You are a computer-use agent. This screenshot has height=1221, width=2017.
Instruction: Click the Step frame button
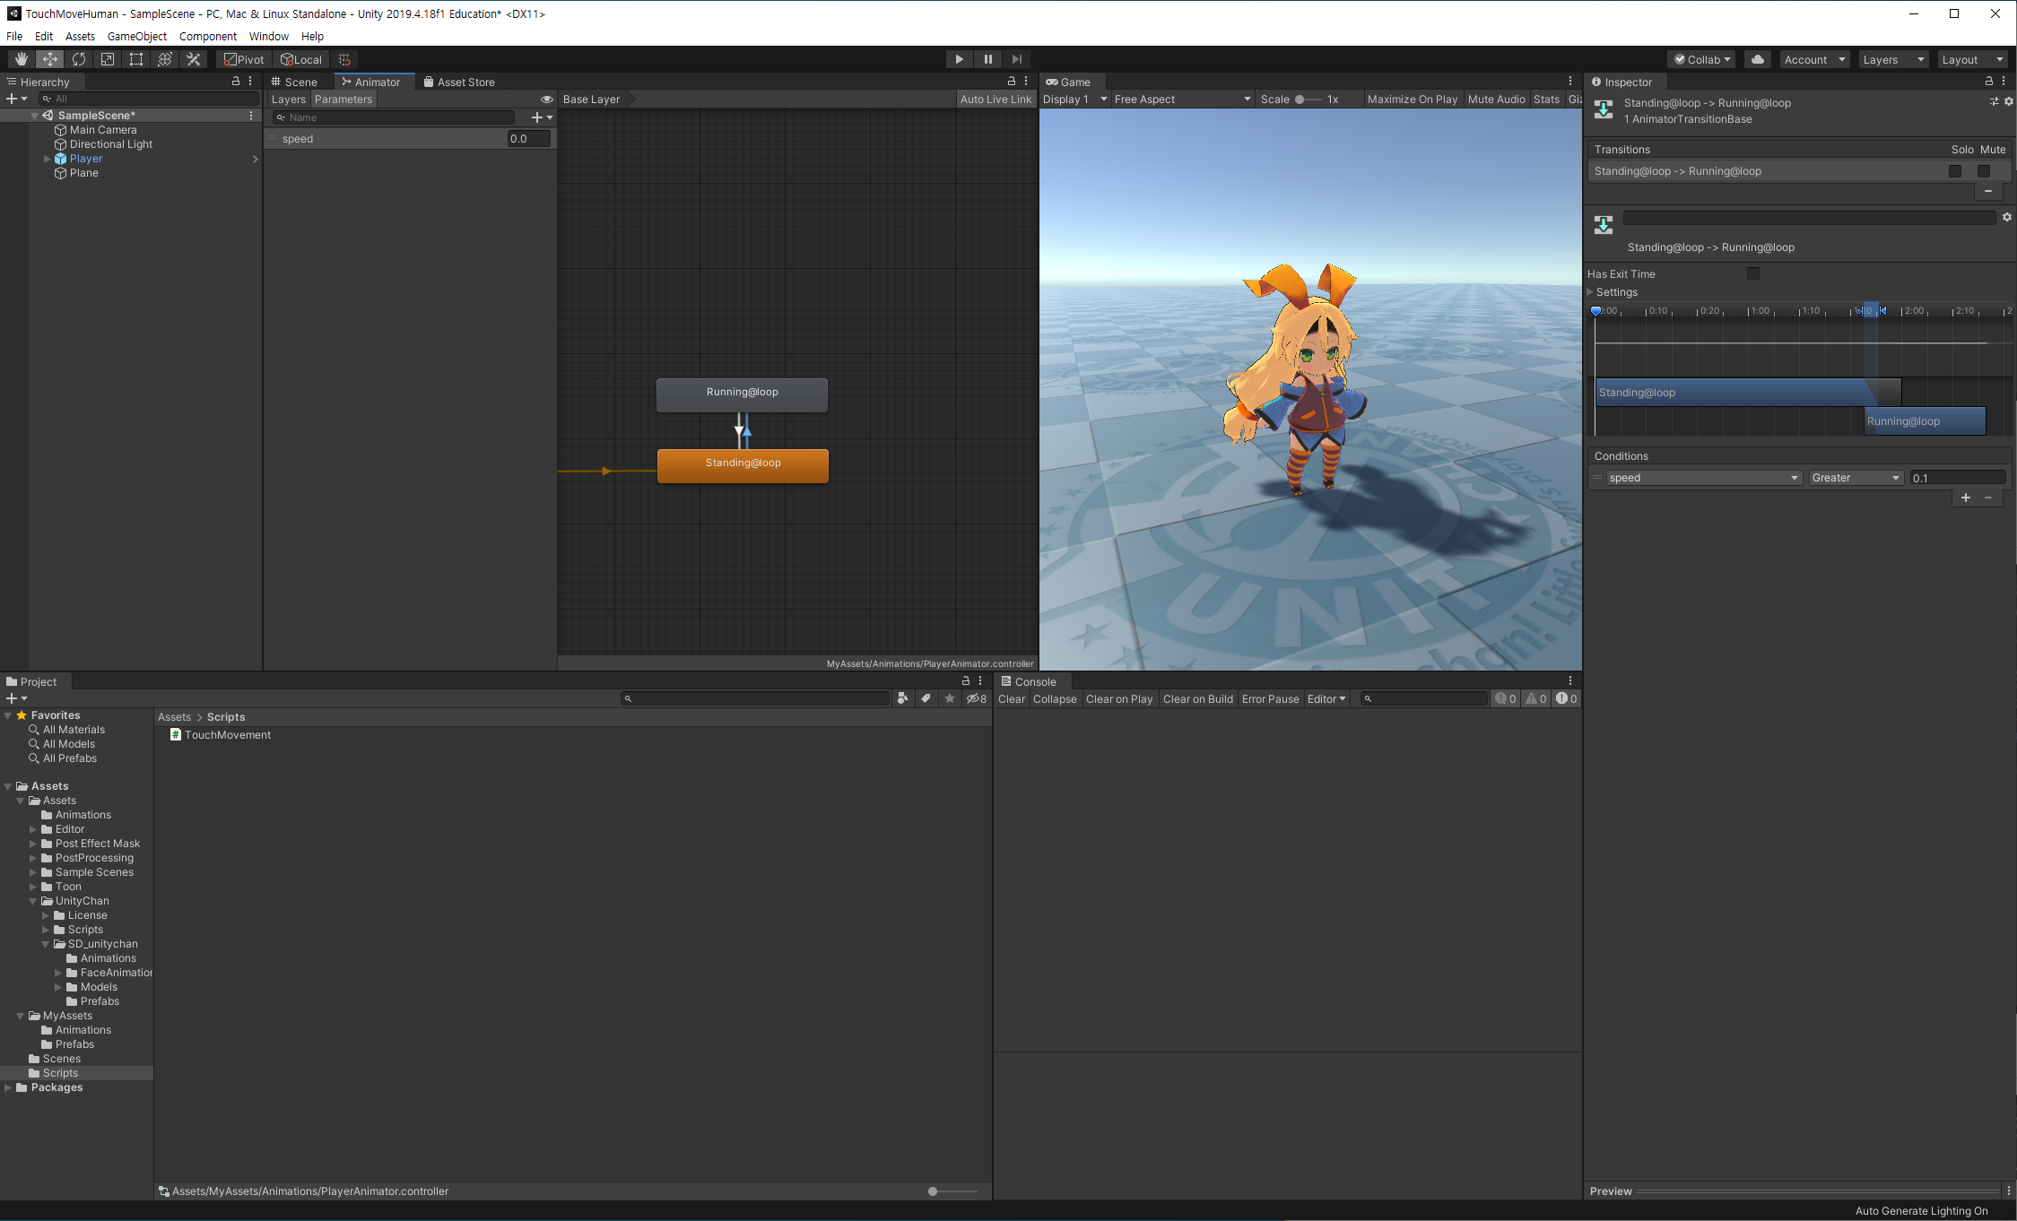click(1016, 59)
